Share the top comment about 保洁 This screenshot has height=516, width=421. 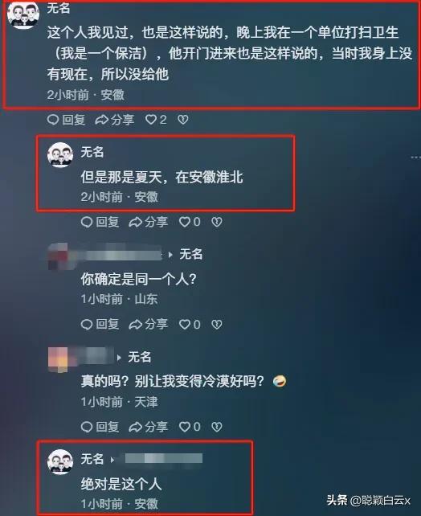(x=114, y=120)
